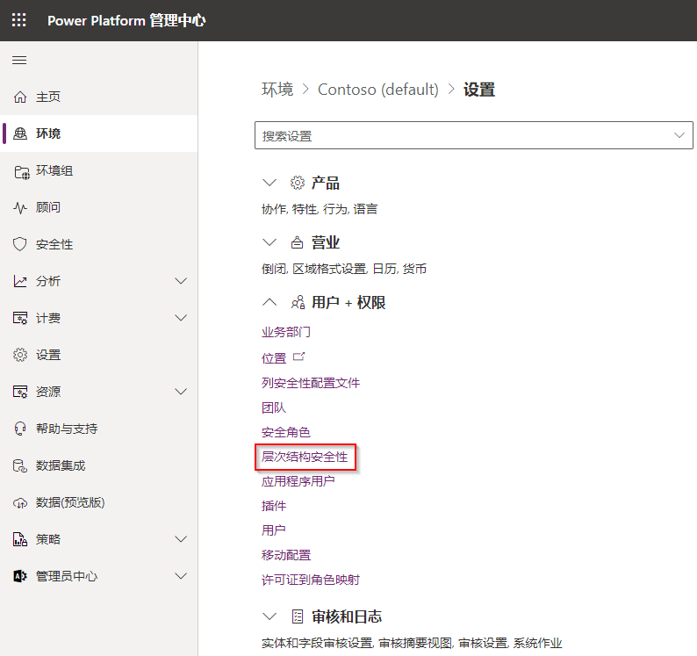Click the external link icon beside 位置
This screenshot has width=697, height=656.
(299, 357)
